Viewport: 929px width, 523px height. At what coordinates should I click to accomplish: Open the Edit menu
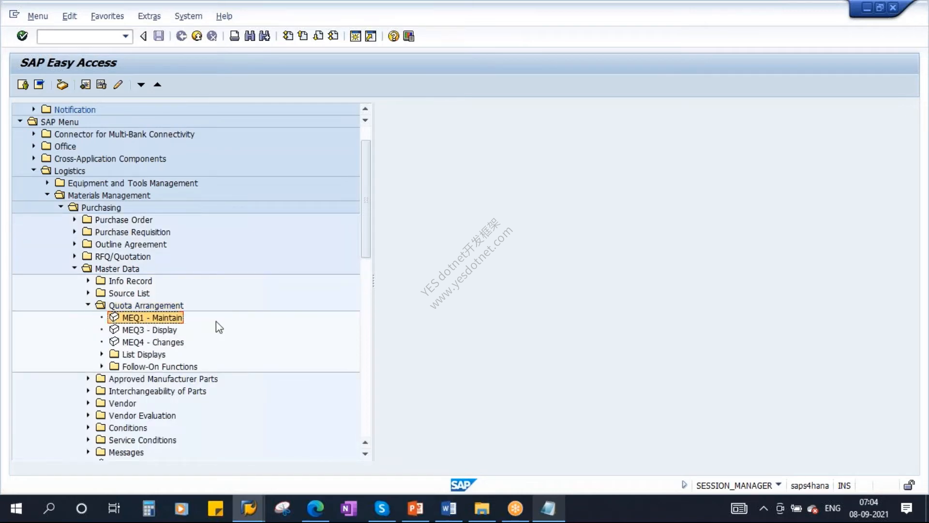pos(69,16)
